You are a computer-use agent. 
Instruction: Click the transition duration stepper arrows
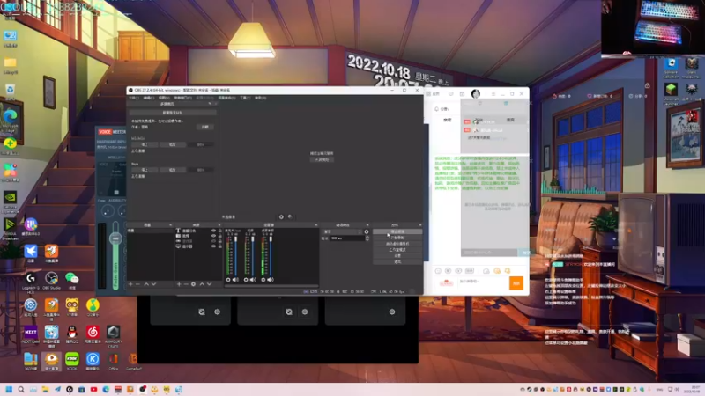367,238
